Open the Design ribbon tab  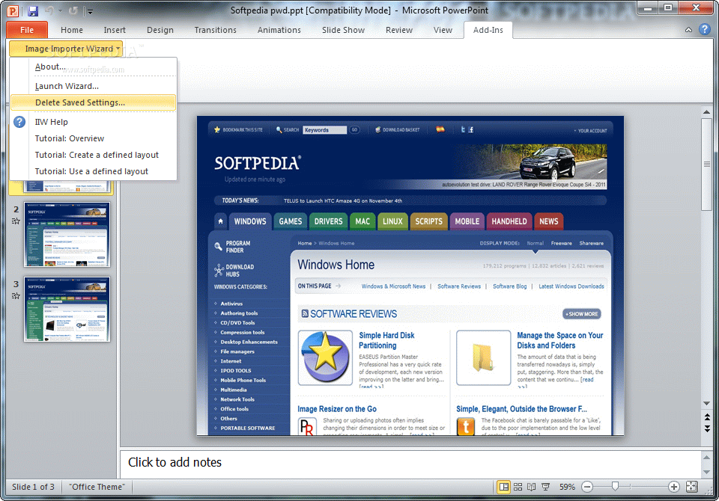coord(160,30)
